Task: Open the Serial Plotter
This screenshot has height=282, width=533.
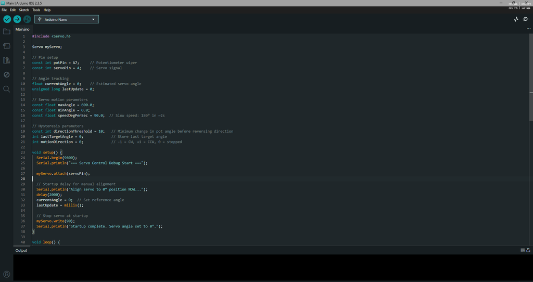Action: tap(516, 19)
